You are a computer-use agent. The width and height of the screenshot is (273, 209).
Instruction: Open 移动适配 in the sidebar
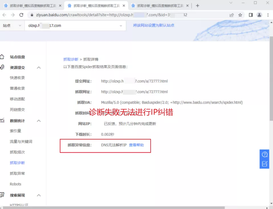[17, 99]
